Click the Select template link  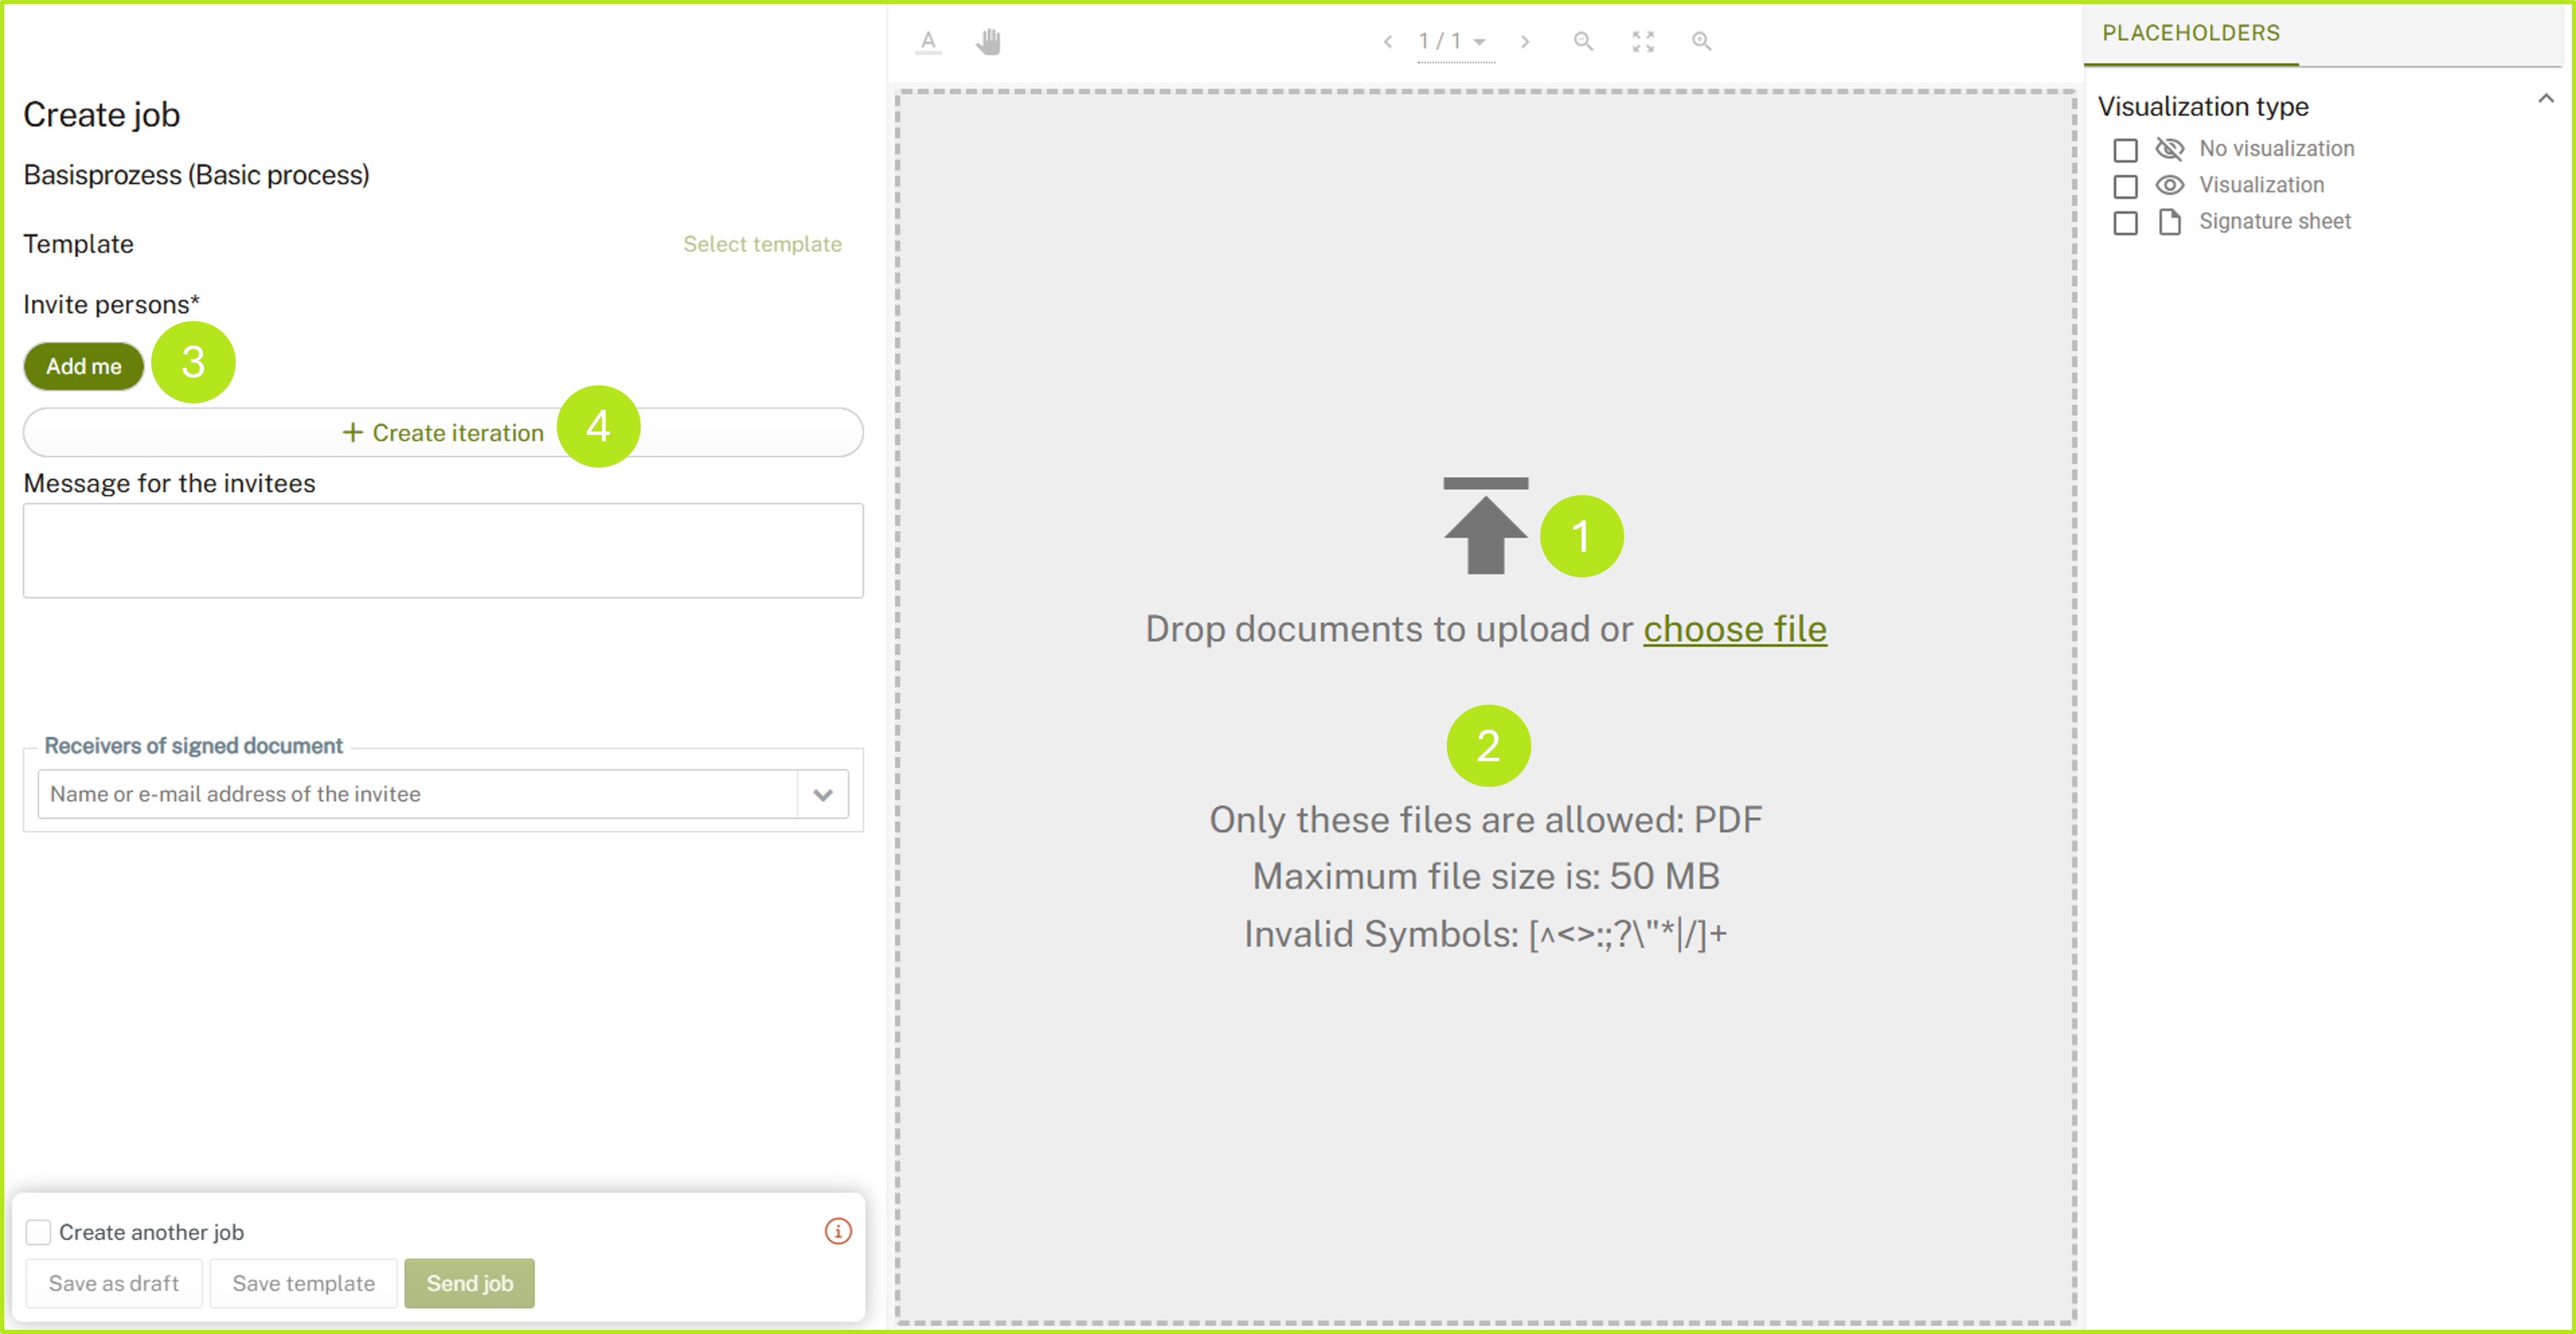(x=762, y=244)
